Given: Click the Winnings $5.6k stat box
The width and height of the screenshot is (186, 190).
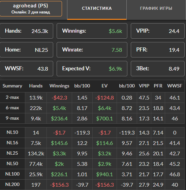Looking at the screenshot, I should click(x=92, y=31).
